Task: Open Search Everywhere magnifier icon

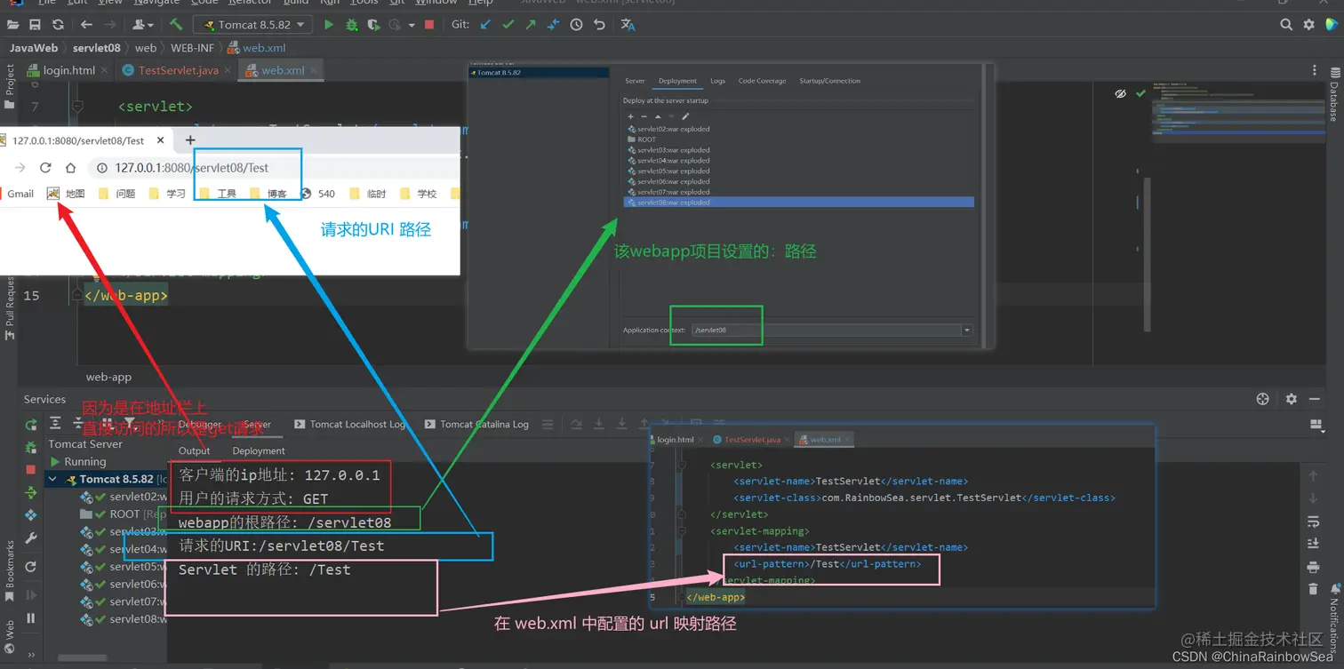Action: [1286, 25]
